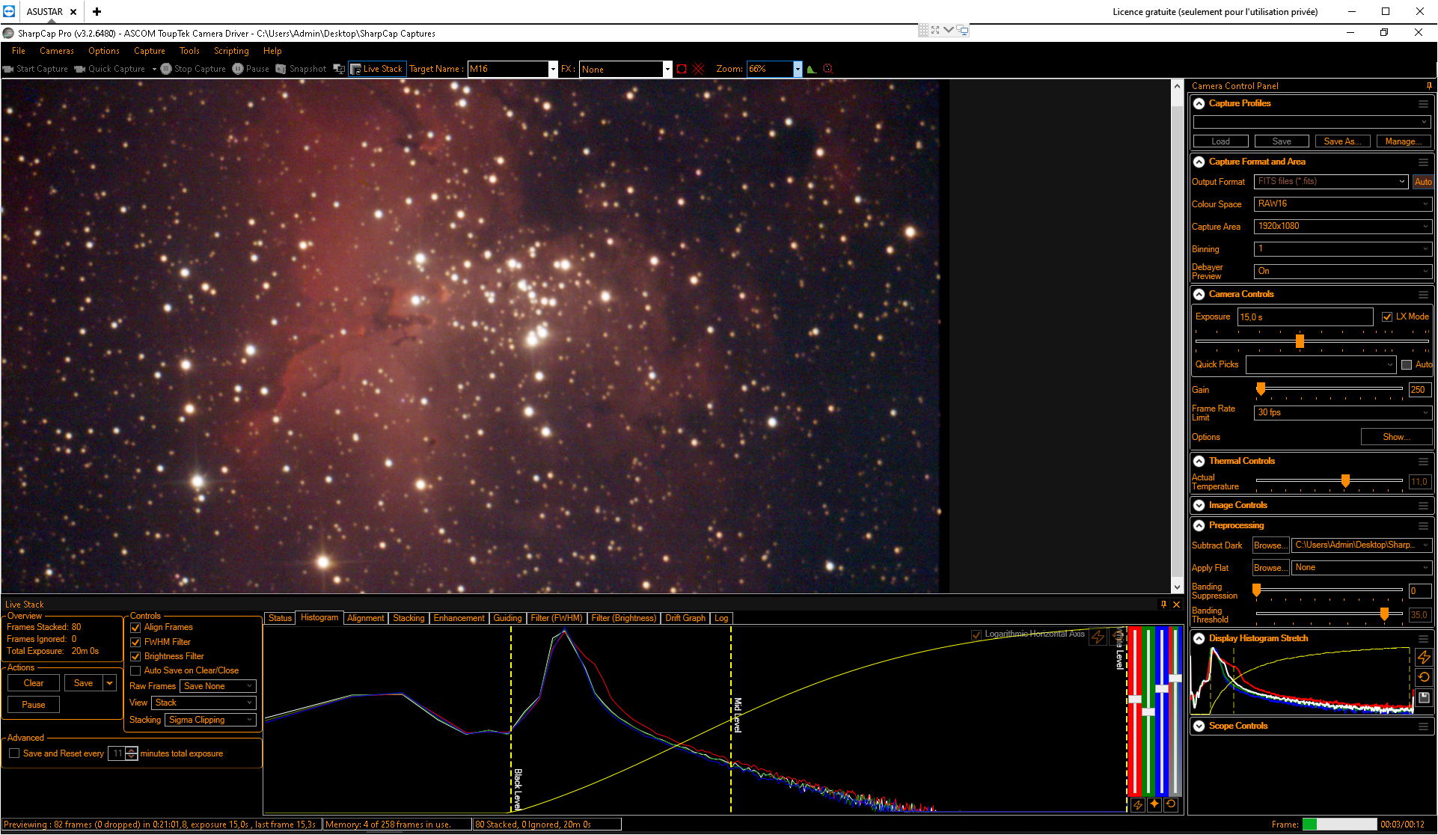
Task: Open the Binning dropdown
Action: 1343,249
